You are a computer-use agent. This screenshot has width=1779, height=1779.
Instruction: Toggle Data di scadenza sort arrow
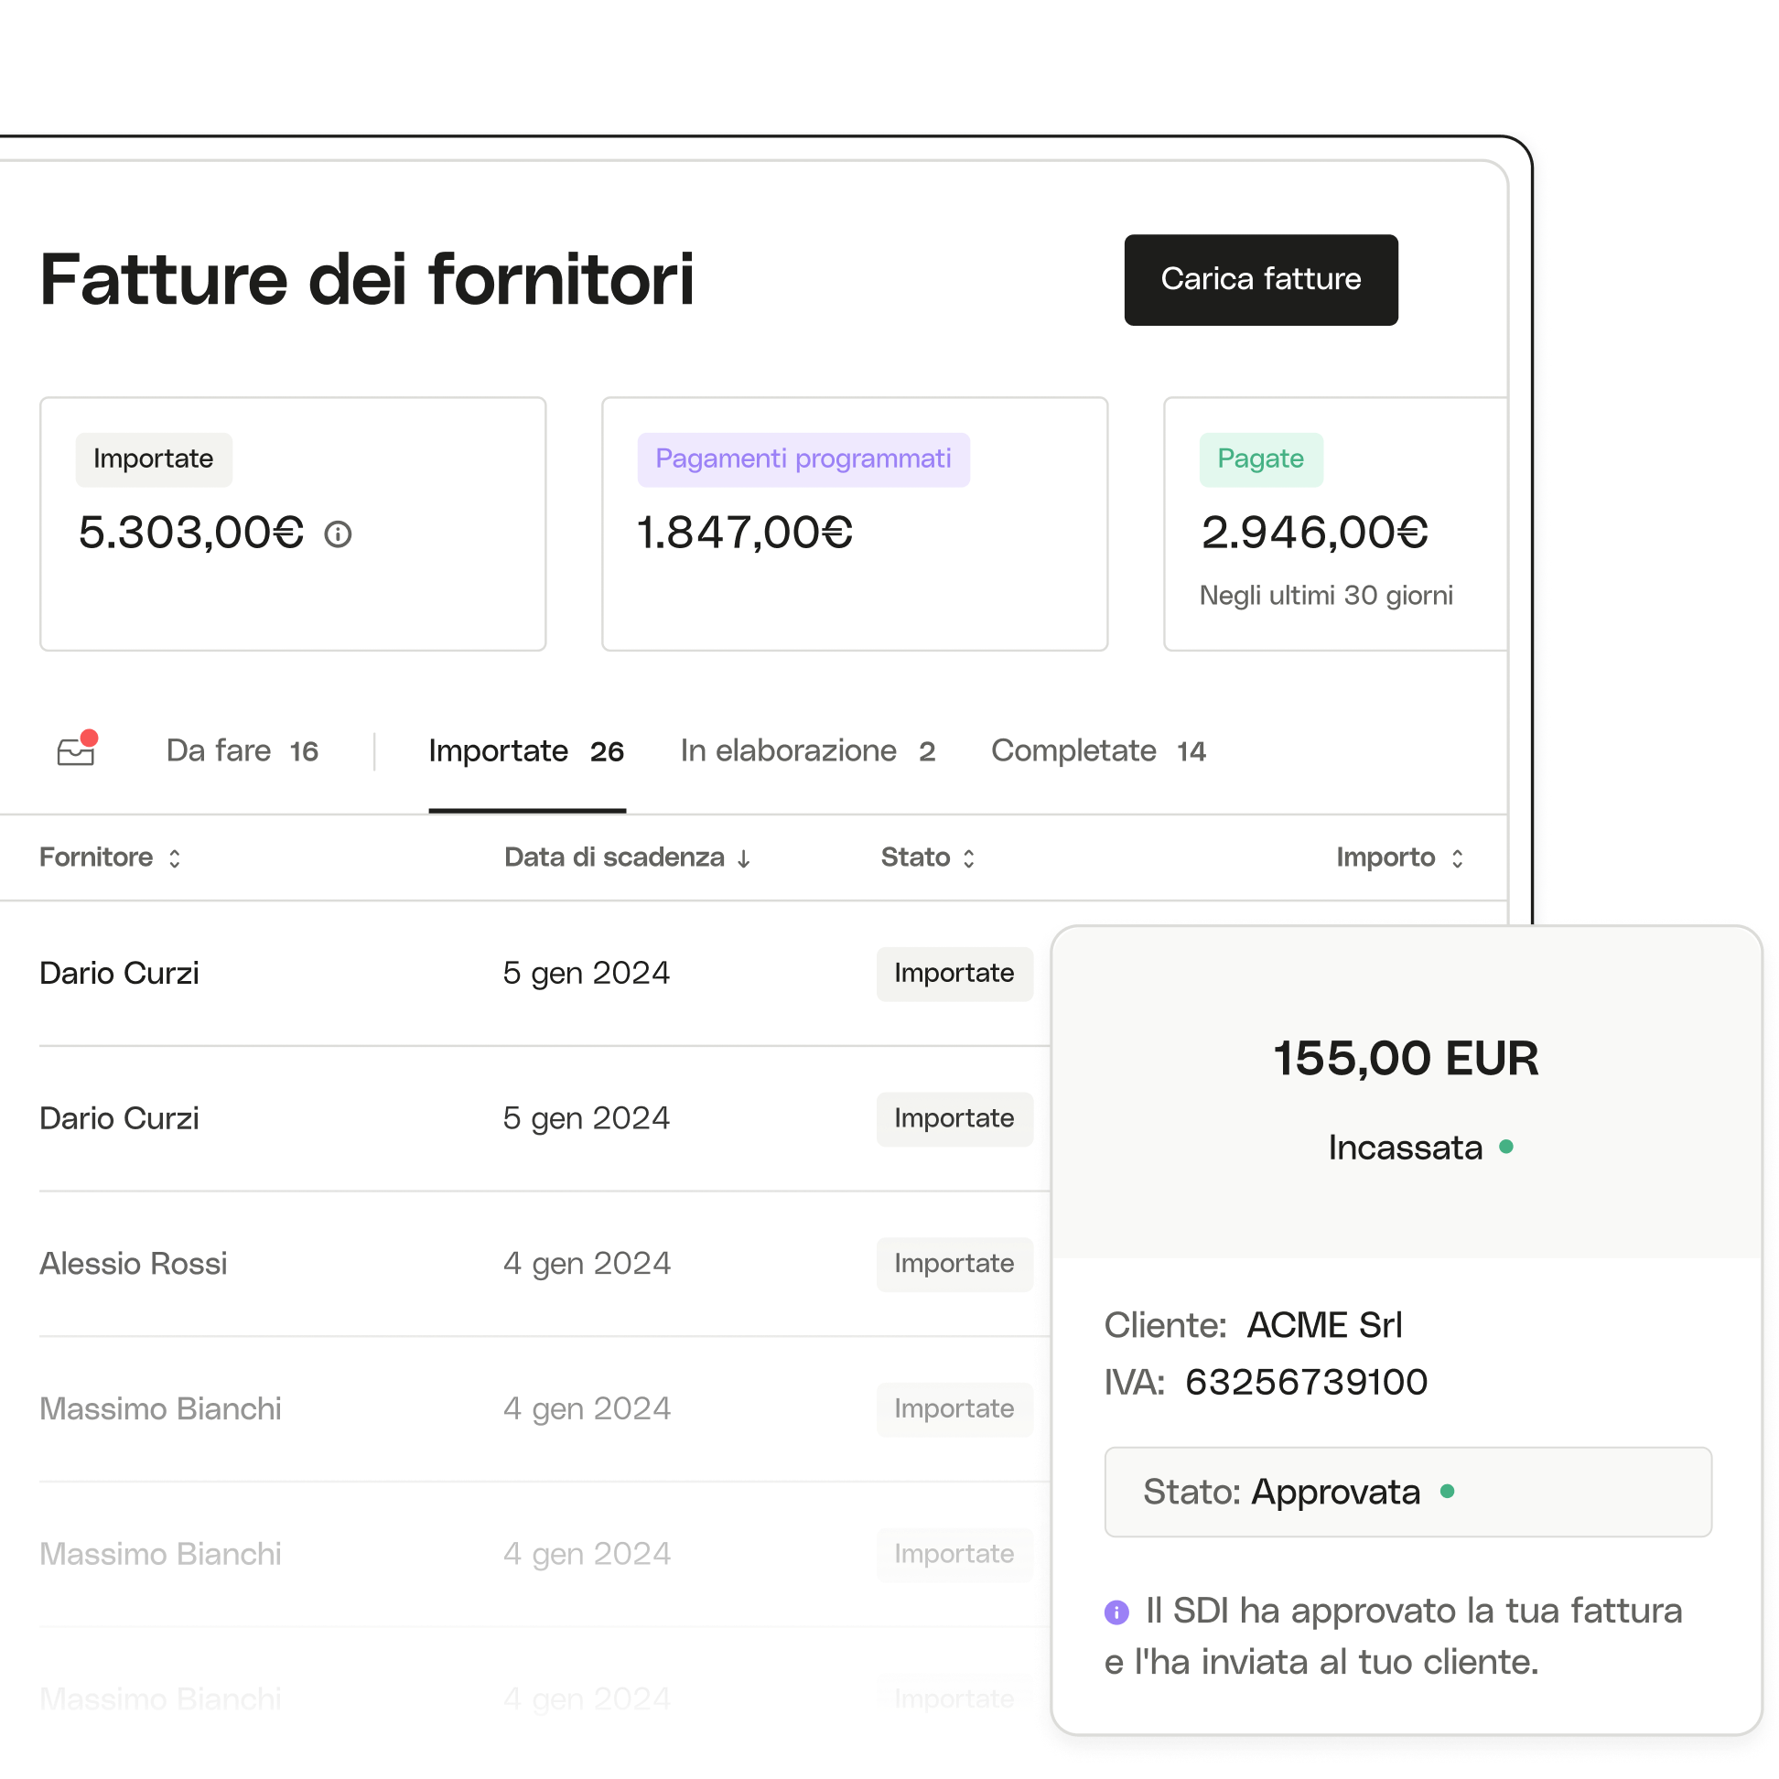pyautogui.click(x=743, y=859)
